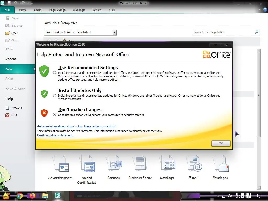Click the OK button in Office dialog
The height and width of the screenshot is (201, 268).
221,143
